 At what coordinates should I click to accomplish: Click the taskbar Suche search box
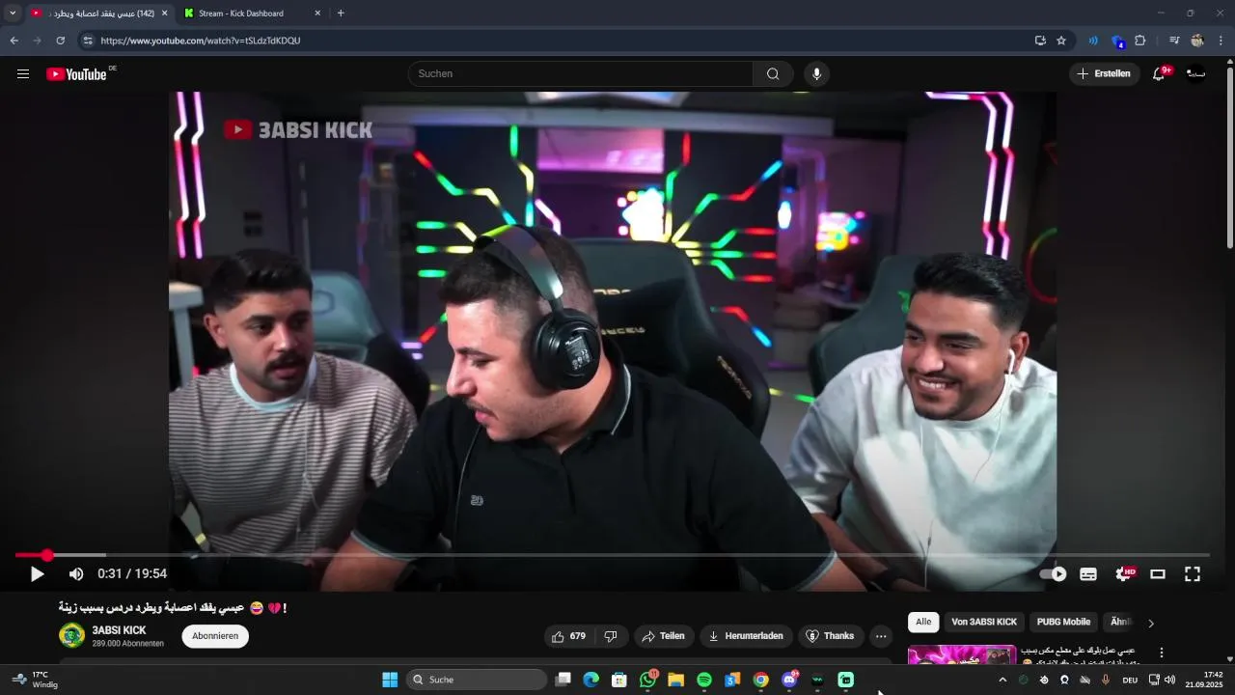coord(477,680)
